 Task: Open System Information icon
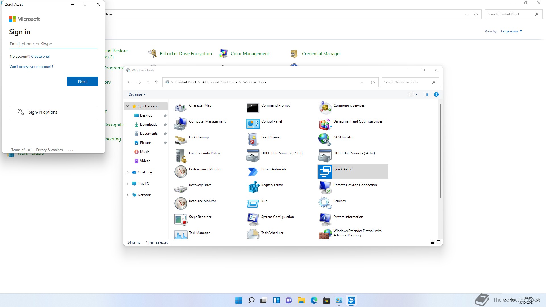325,219
